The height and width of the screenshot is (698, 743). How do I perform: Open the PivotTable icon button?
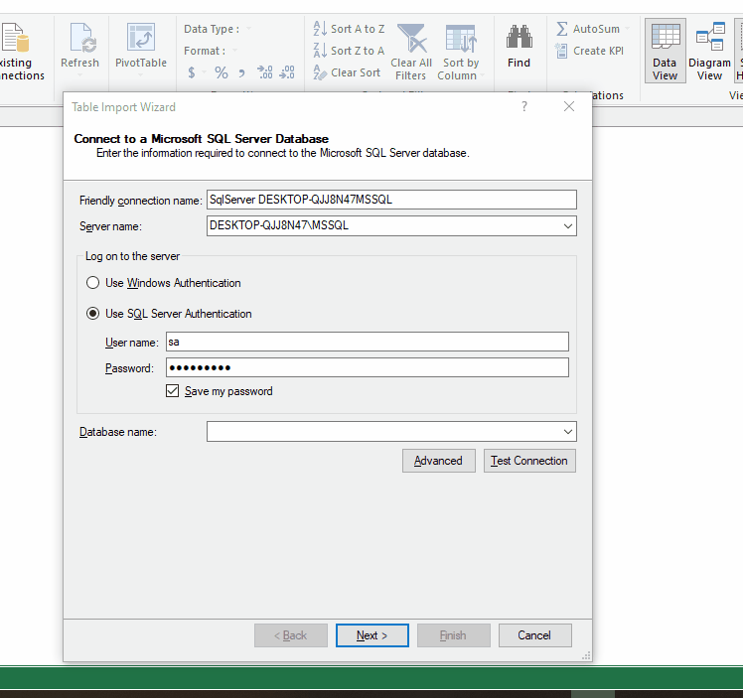(141, 37)
